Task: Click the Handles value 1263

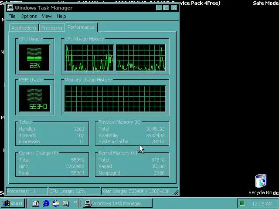Action: (79, 129)
